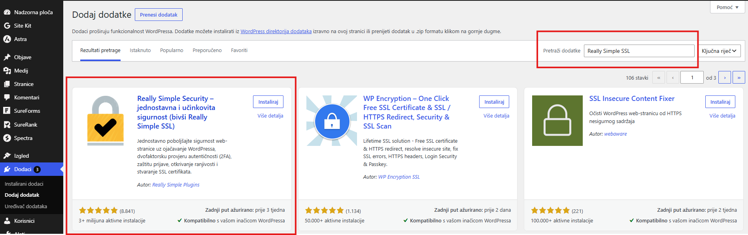748x235 pixels.
Task: Click the Medij media icon
Action: click(7, 71)
